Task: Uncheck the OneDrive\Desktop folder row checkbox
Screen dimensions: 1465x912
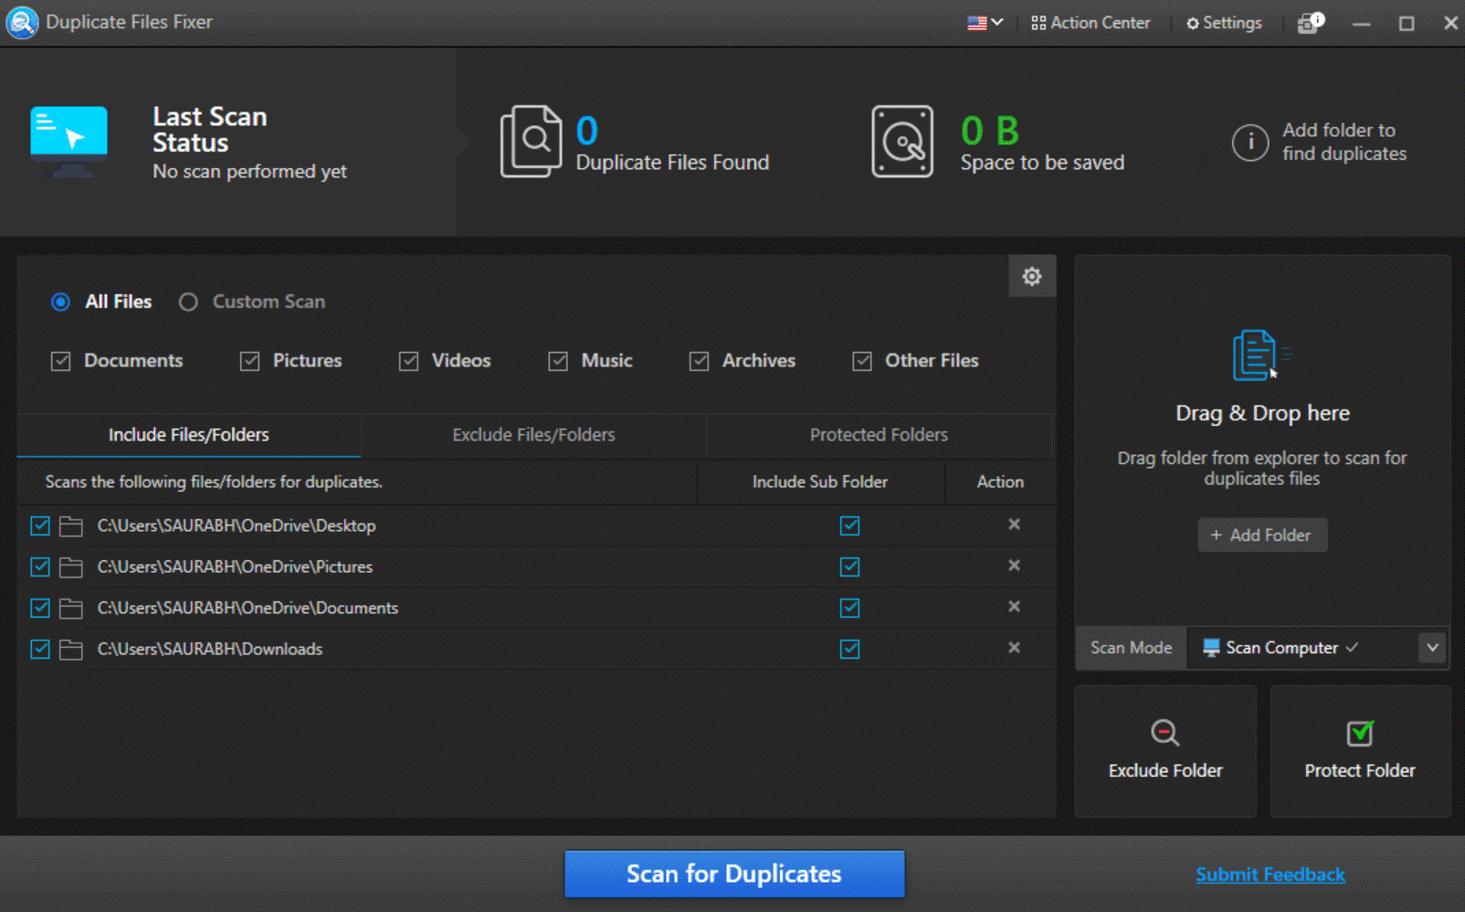Action: (x=40, y=525)
